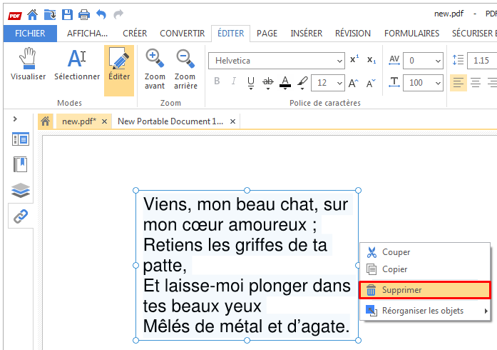The height and width of the screenshot is (350, 497).
Task: Switch to the AFFICHA... ribbon tab
Action: (x=87, y=34)
